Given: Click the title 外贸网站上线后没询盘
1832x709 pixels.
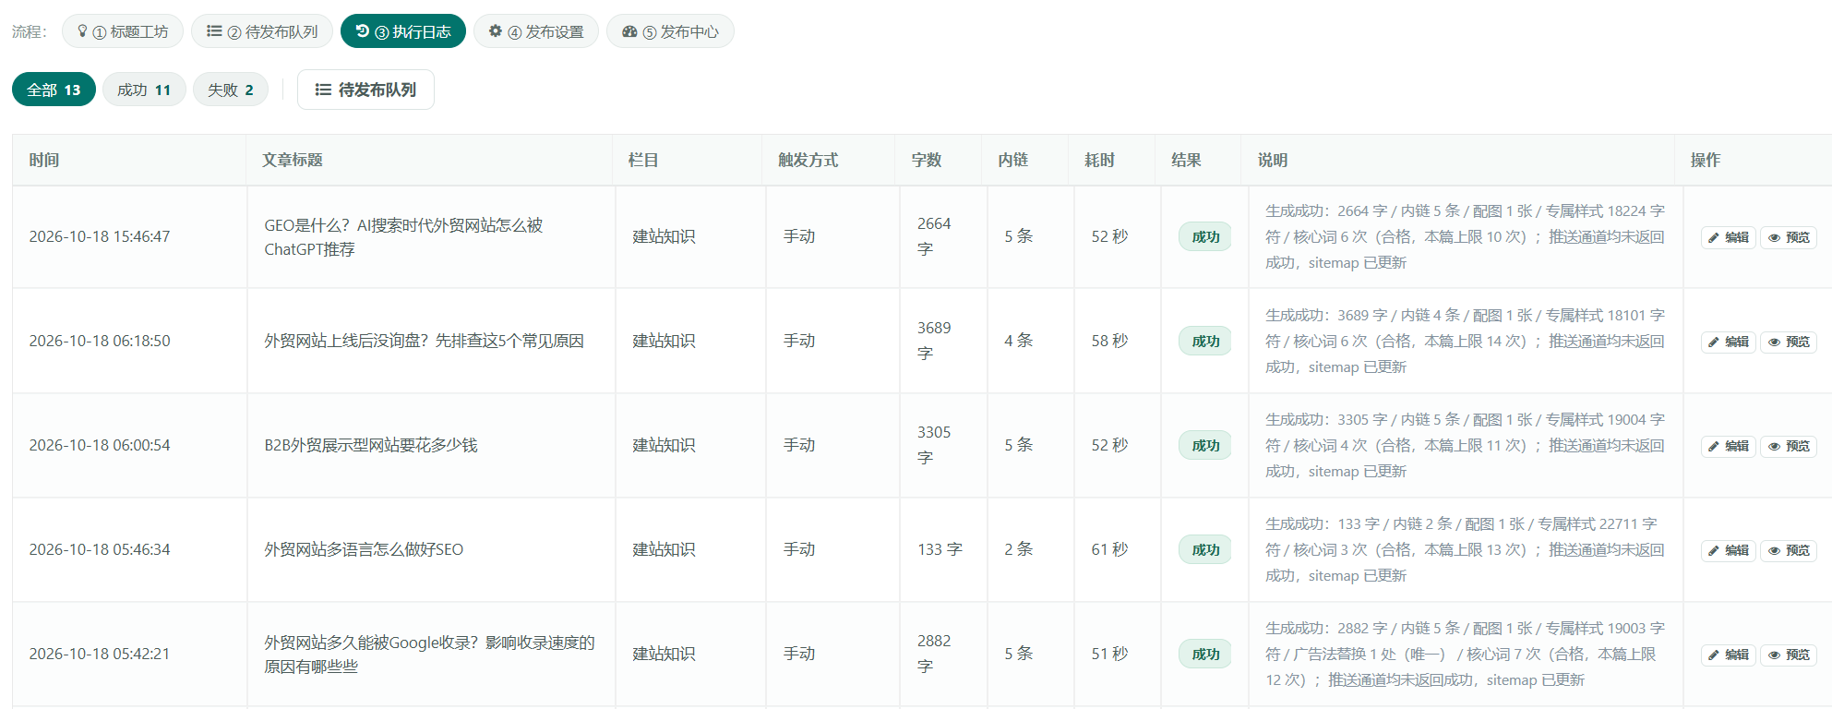Looking at the screenshot, I should tap(424, 341).
